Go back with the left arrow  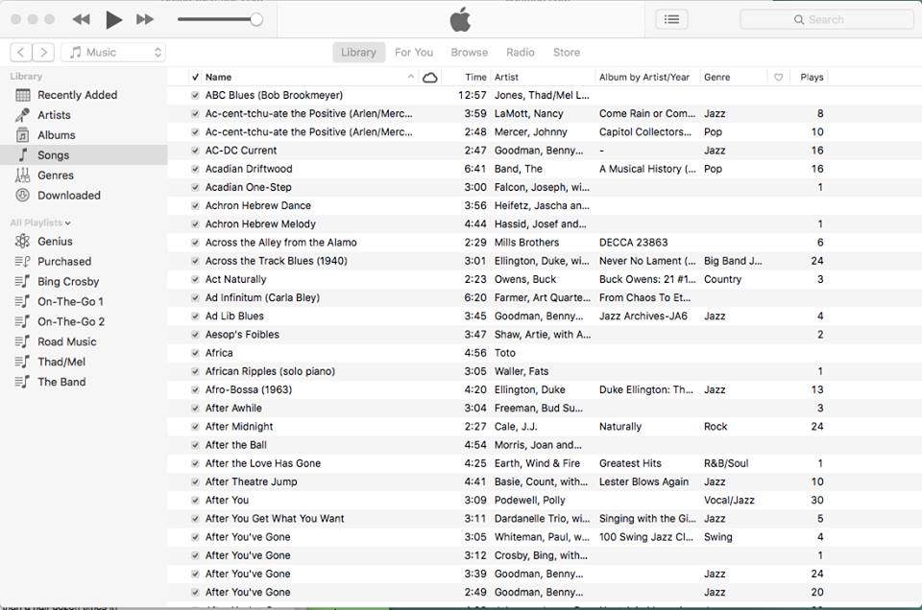(21, 52)
